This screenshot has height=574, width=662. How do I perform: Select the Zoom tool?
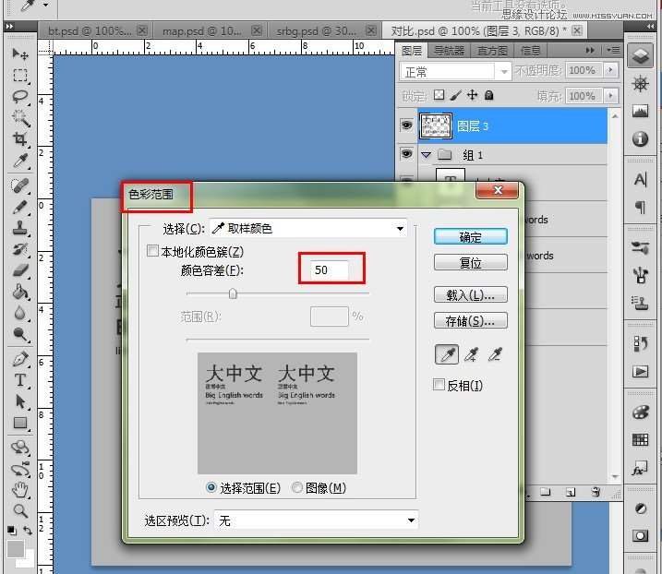[x=20, y=510]
